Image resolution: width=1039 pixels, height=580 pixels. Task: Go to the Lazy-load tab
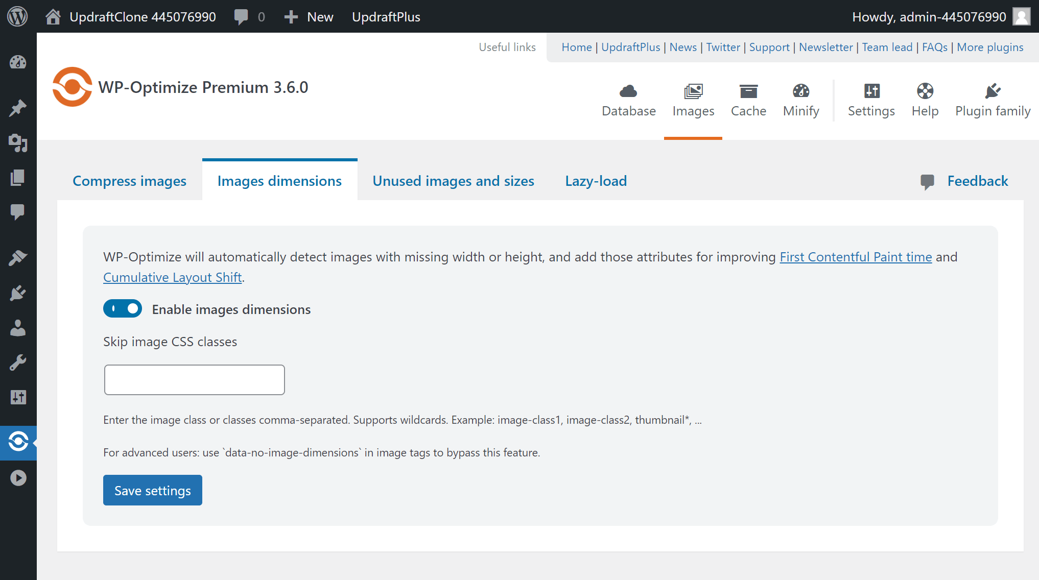(596, 181)
